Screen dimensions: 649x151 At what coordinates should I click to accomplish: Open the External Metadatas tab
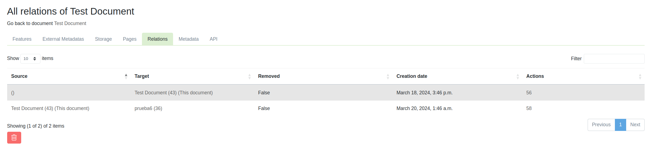click(63, 39)
